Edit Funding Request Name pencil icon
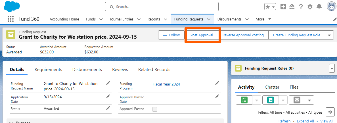 108,83
